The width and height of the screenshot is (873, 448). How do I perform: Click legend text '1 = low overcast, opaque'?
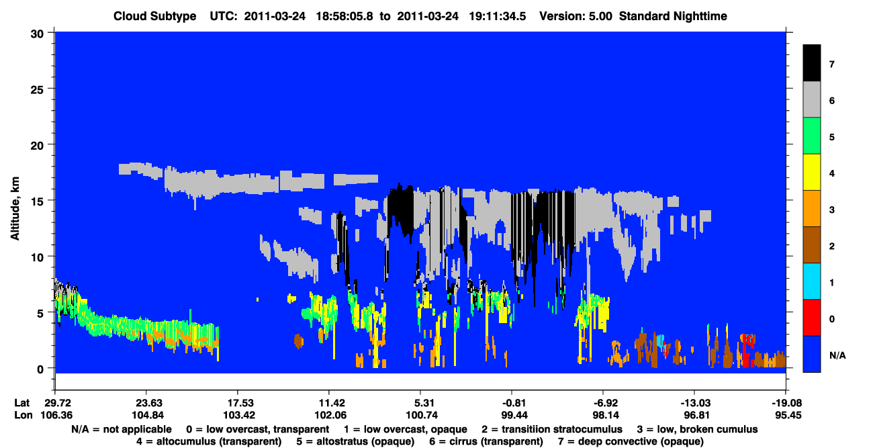coord(405,429)
